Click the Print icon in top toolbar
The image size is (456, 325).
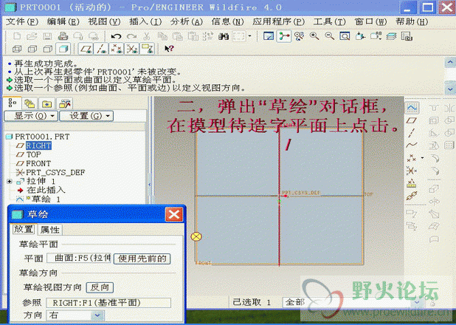click(63, 36)
